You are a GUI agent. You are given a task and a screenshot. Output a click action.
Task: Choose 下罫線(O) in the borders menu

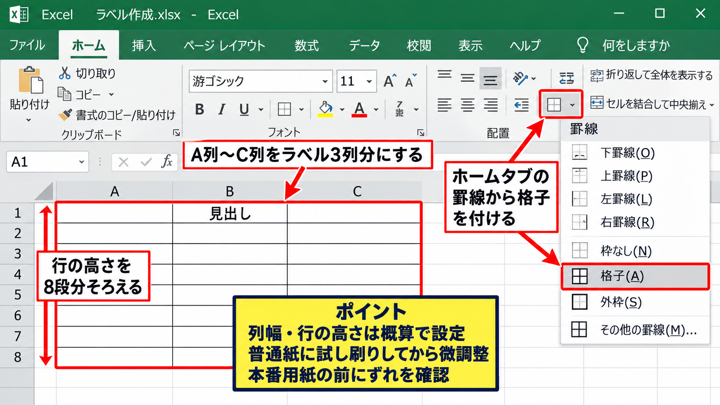pos(635,153)
